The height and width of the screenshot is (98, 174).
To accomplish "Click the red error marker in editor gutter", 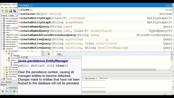I will (49, 54).
